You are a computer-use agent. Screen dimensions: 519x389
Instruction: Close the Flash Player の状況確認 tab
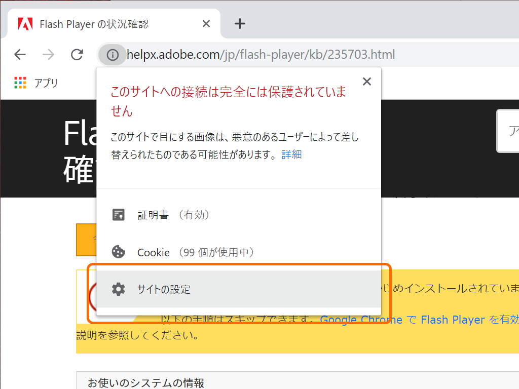pyautogui.click(x=206, y=23)
